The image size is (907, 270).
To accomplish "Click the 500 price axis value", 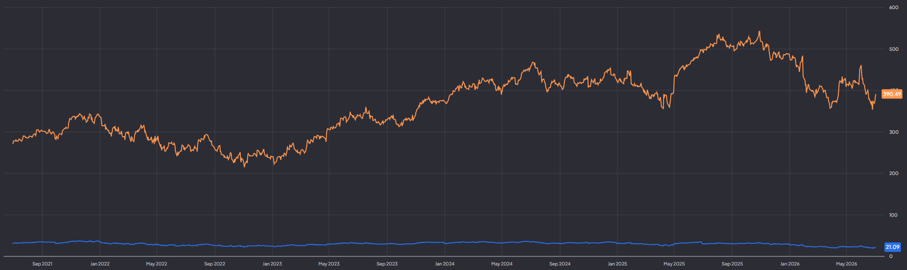I will point(894,49).
